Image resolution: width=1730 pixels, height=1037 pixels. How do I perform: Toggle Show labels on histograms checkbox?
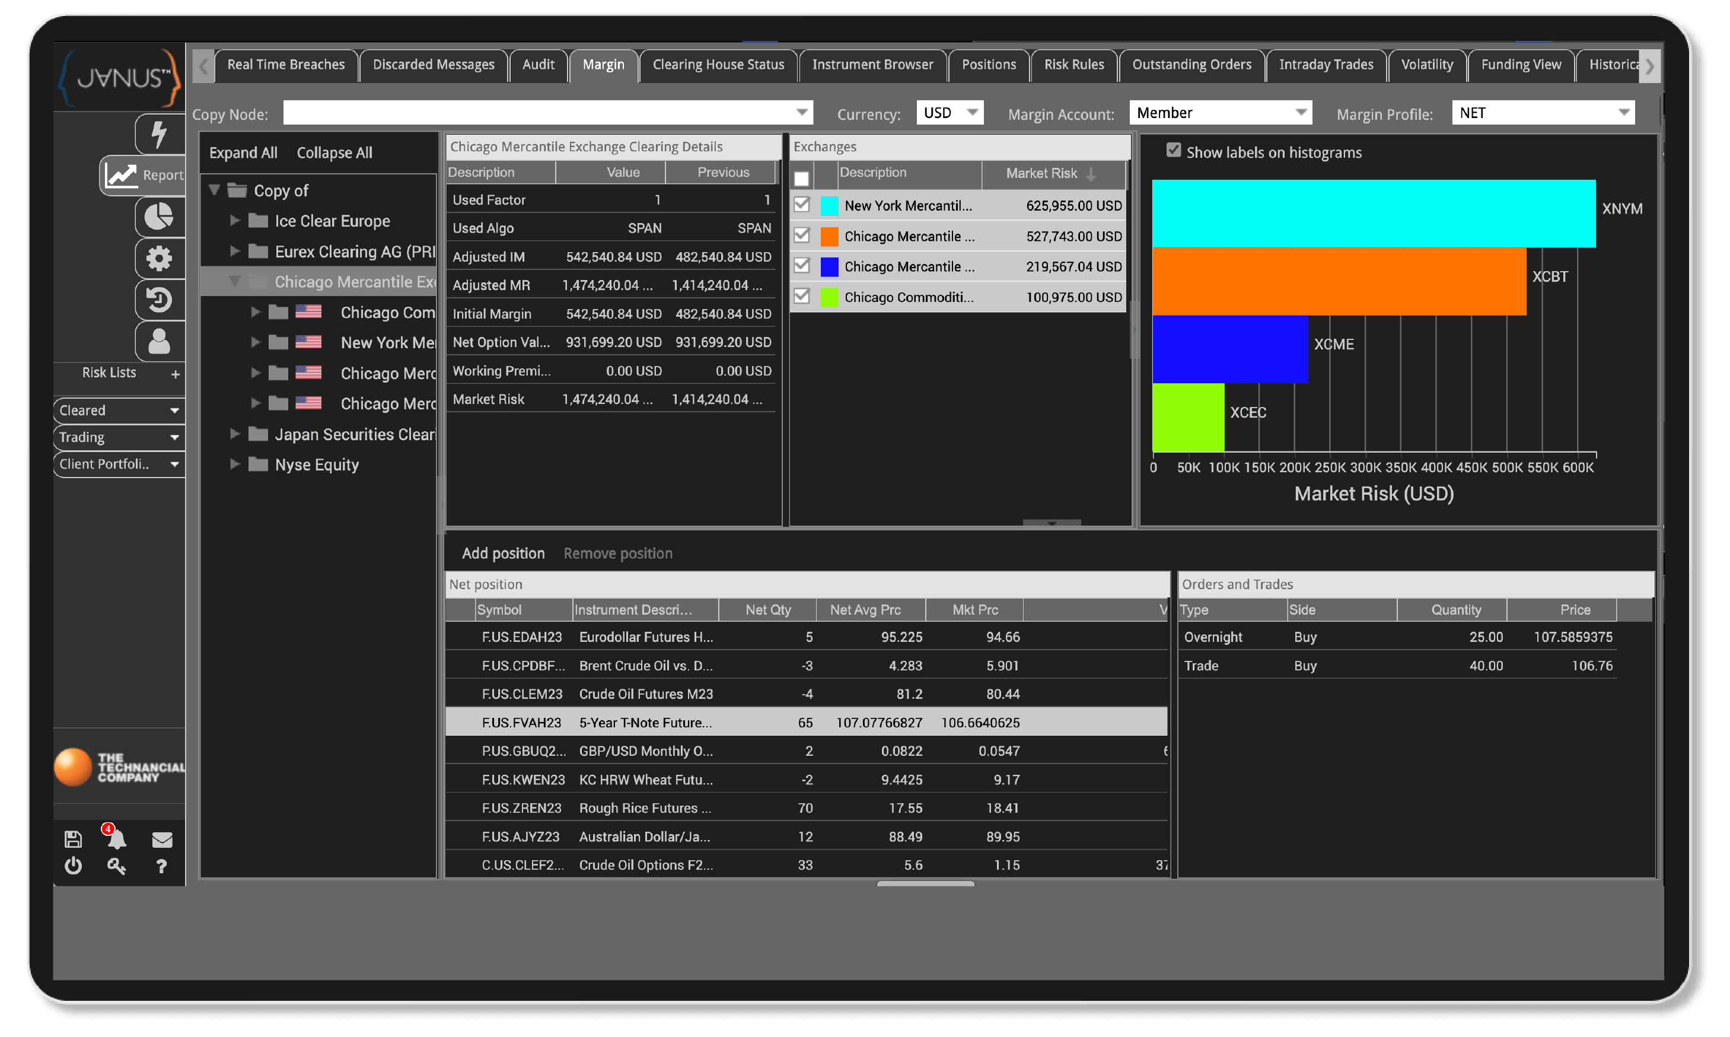click(1173, 151)
